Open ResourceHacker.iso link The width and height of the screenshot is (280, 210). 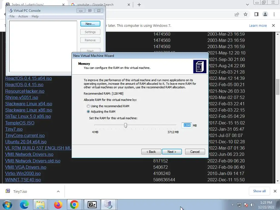tap(25, 91)
